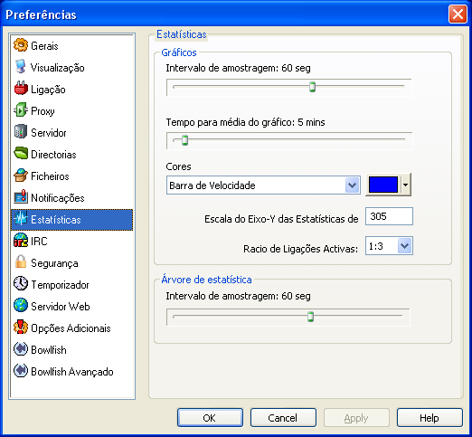
Task: Go to Opções Adicionais page
Action: coord(71,328)
